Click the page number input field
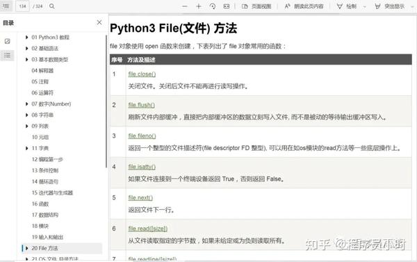The height and width of the screenshot is (262, 417). 23,6
